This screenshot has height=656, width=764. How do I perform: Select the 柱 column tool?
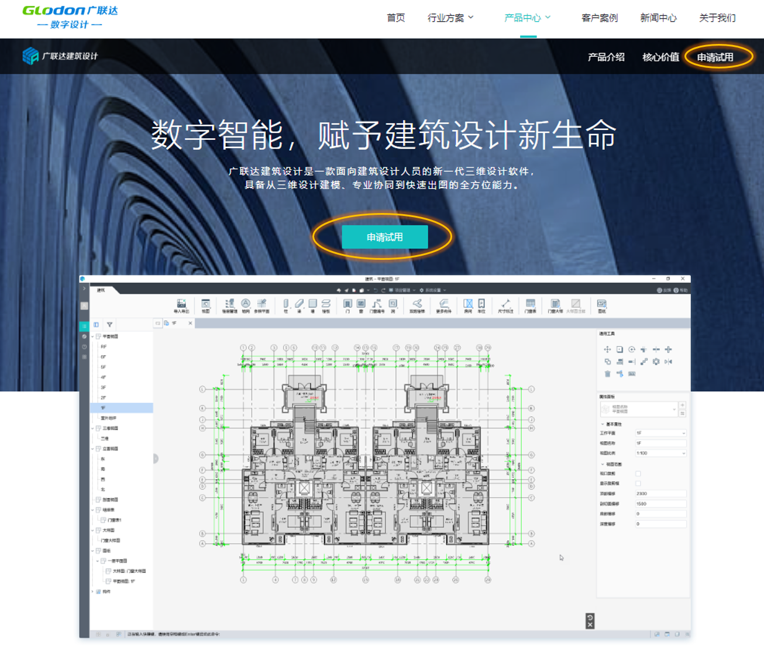pos(286,305)
